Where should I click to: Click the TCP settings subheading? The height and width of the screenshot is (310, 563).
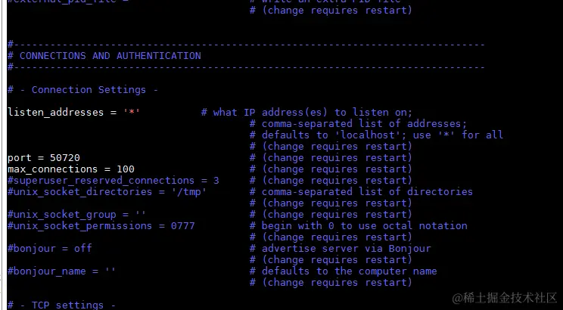[x=67, y=305]
